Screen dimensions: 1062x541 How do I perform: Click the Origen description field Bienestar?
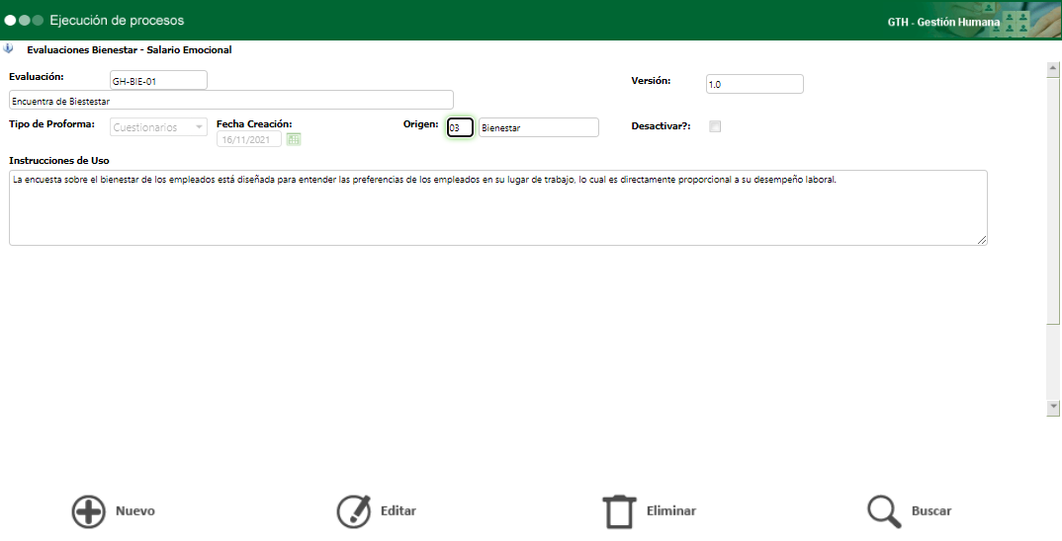pyautogui.click(x=539, y=127)
